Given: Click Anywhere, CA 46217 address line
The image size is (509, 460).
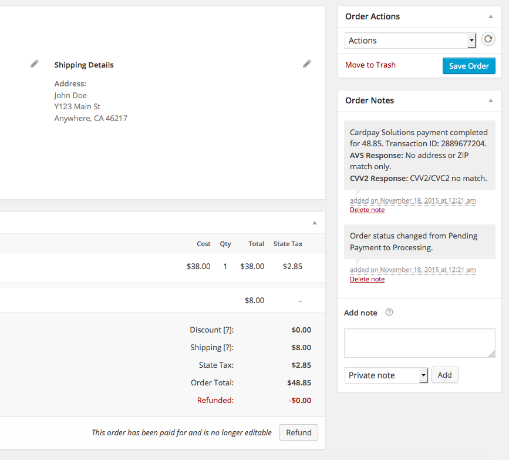Looking at the screenshot, I should [91, 118].
